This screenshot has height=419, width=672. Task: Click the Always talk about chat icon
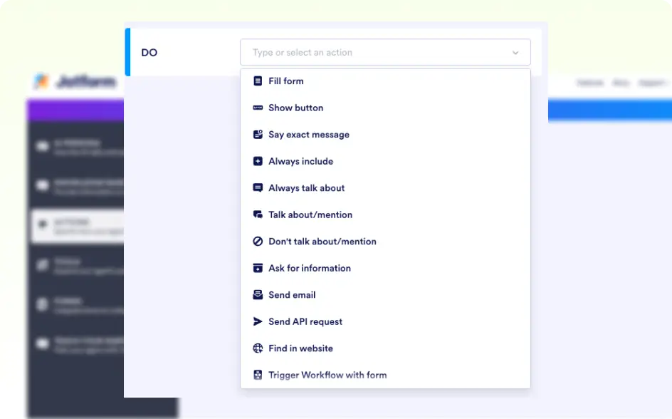tap(258, 188)
